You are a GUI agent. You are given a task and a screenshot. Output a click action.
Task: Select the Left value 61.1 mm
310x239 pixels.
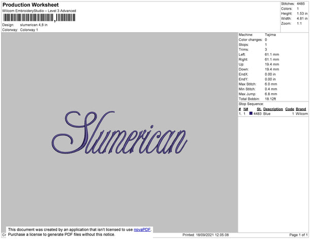(272, 55)
